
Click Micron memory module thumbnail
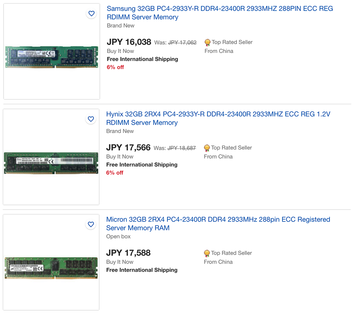pos(51,268)
